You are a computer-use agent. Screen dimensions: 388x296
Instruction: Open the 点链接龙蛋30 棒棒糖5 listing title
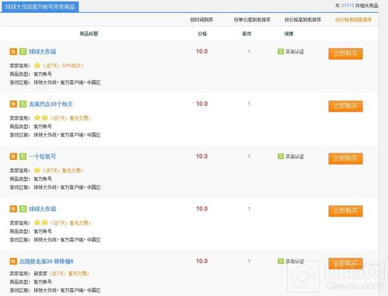pyautogui.click(x=56, y=261)
